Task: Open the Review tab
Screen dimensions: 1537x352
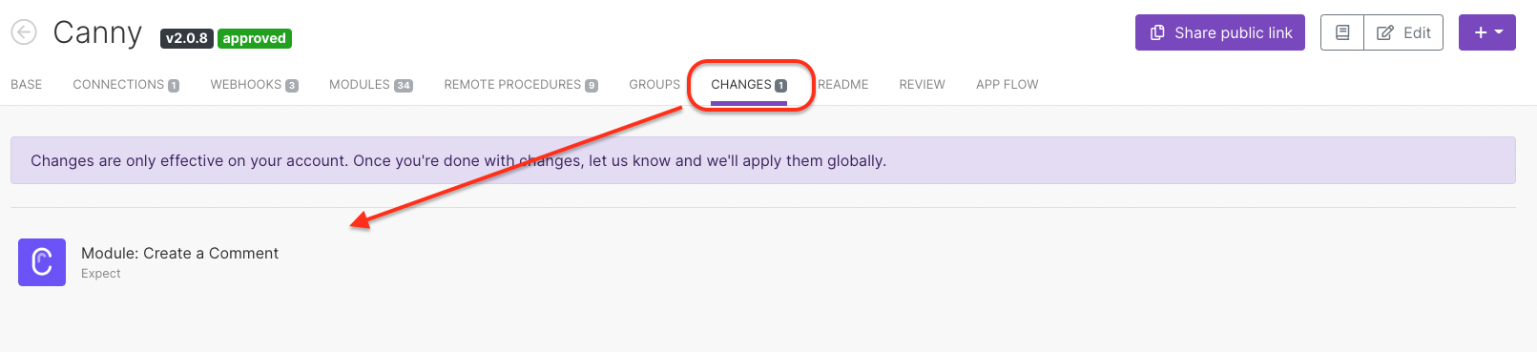Action: (922, 85)
